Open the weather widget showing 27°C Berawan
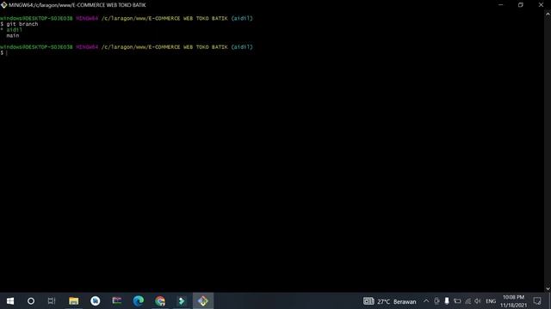551x309 pixels. (x=389, y=301)
